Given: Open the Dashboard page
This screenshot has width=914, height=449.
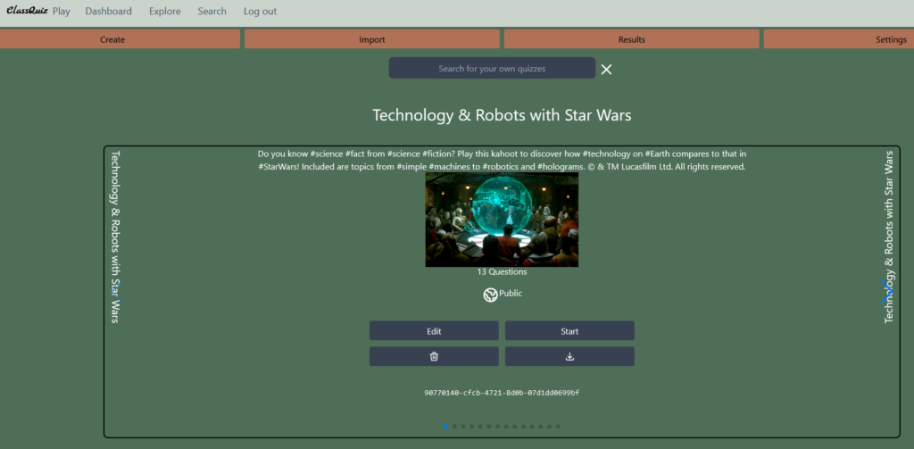Looking at the screenshot, I should (x=108, y=11).
